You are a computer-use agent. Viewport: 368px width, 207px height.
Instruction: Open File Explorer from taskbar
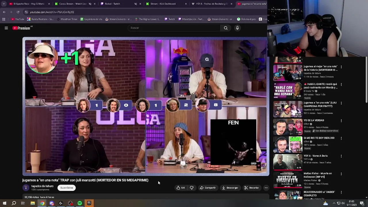click(32, 203)
